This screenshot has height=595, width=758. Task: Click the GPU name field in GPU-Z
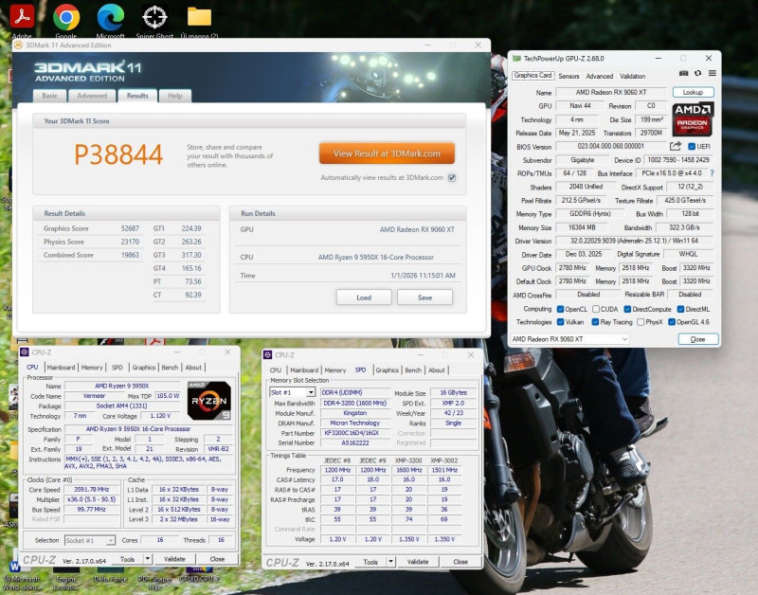click(611, 92)
